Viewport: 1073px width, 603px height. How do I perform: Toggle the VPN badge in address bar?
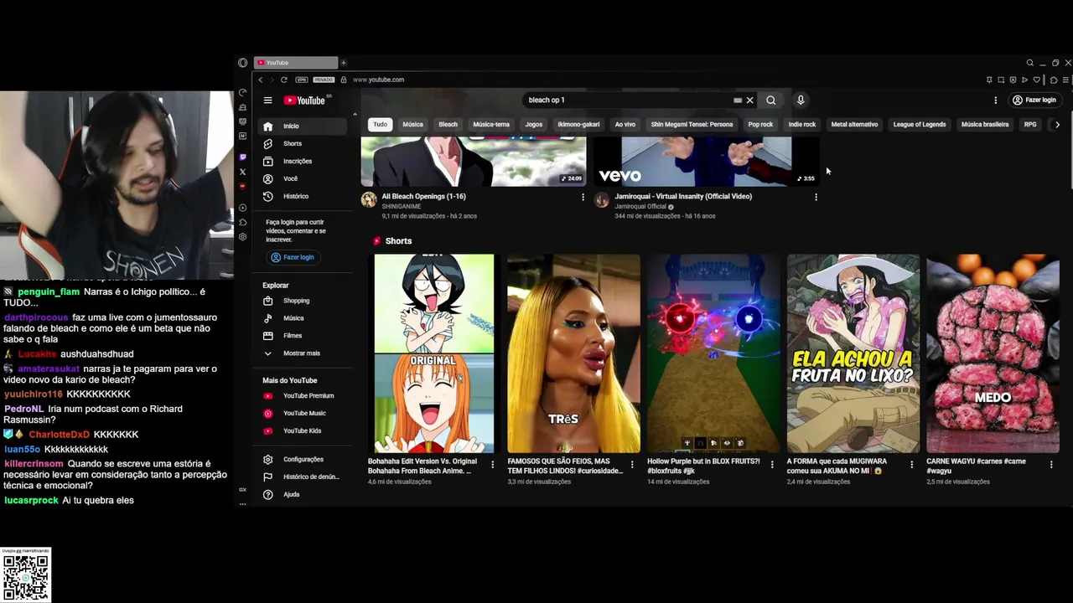point(302,80)
